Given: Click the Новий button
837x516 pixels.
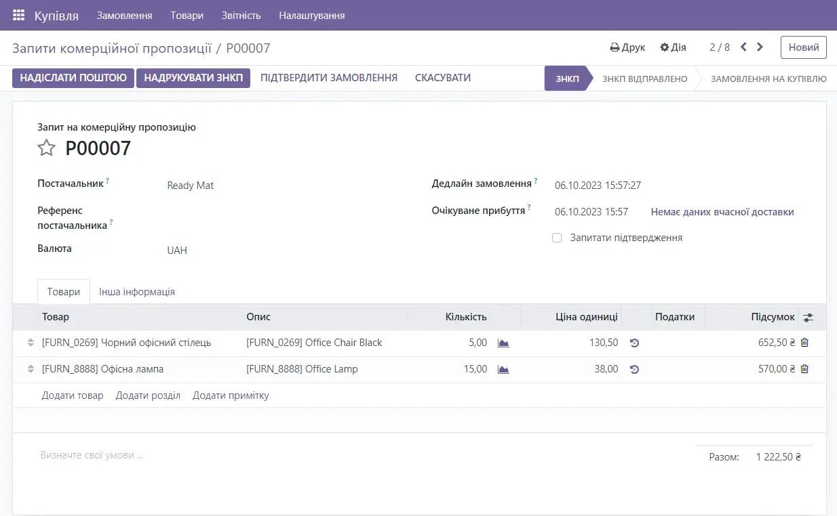Looking at the screenshot, I should [x=804, y=47].
